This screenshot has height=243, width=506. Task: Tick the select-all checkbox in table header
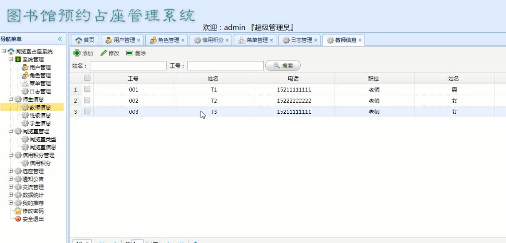87,78
